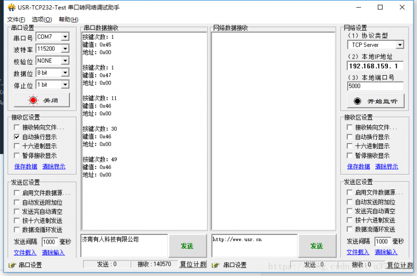The width and height of the screenshot is (417, 276).
Task: Click network 清除显示 link
Action: [387, 166]
